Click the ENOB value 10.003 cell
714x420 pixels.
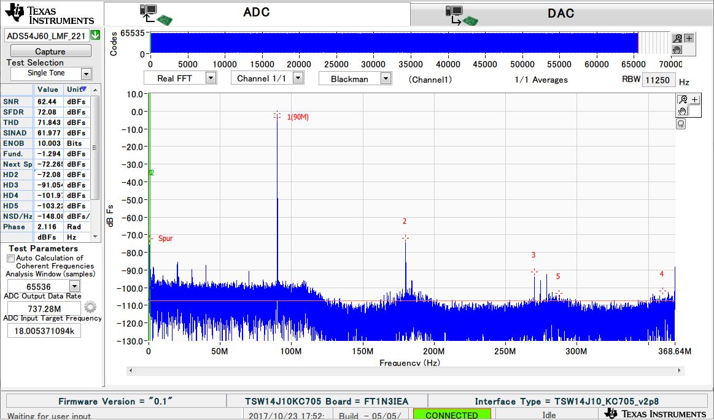[x=49, y=143]
